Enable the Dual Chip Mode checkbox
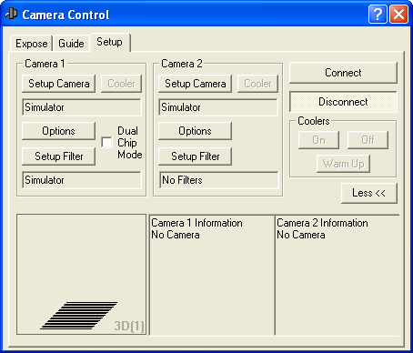Image resolution: width=413 pixels, height=353 pixels. [x=106, y=143]
